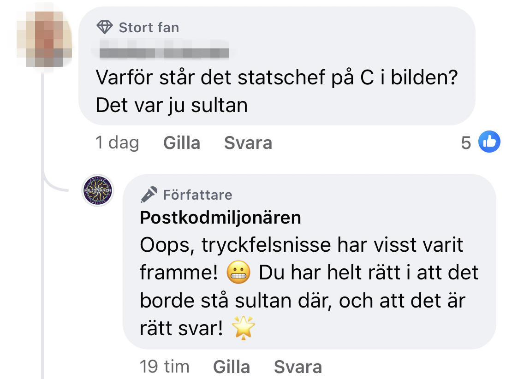Screen dimensions: 512x379
Task: Like the Postkodmiljonären reply
Action: coord(232,367)
